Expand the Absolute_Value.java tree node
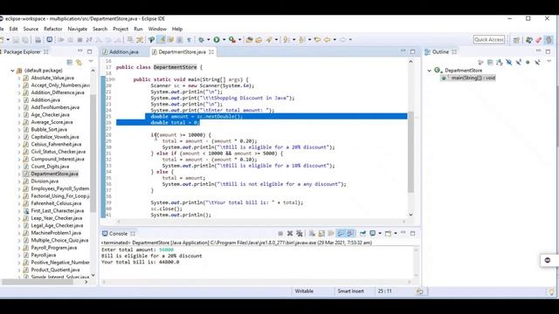The height and width of the screenshot is (314, 559). coord(19,78)
